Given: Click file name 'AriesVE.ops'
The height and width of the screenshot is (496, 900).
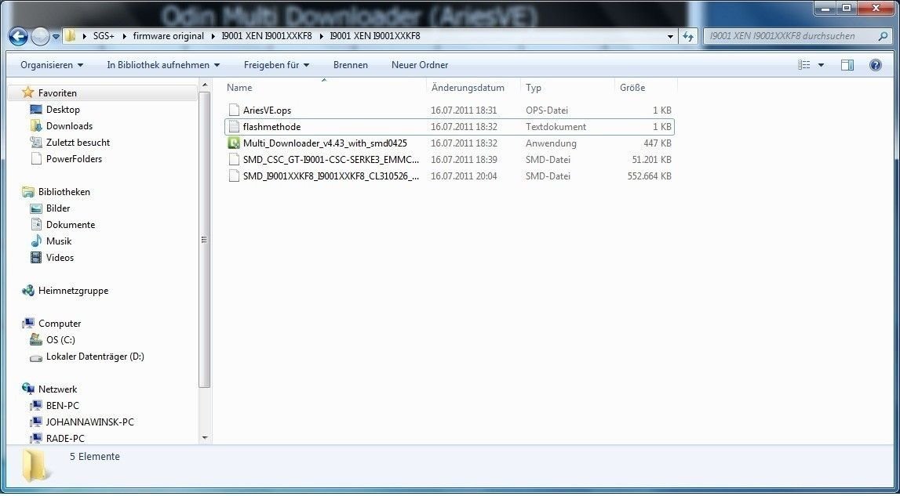Looking at the screenshot, I should [x=267, y=110].
